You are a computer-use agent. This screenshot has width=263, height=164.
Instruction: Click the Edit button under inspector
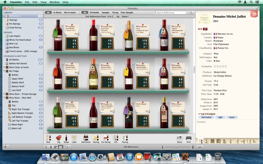pyautogui.click(x=199, y=147)
